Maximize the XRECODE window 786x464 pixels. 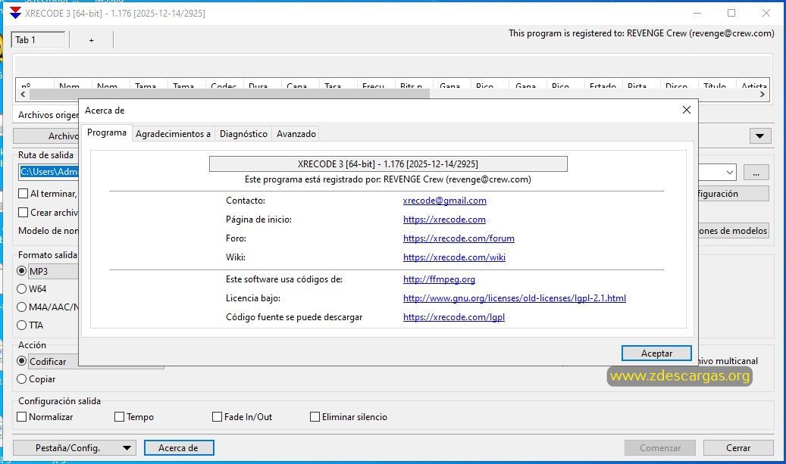pyautogui.click(x=731, y=13)
